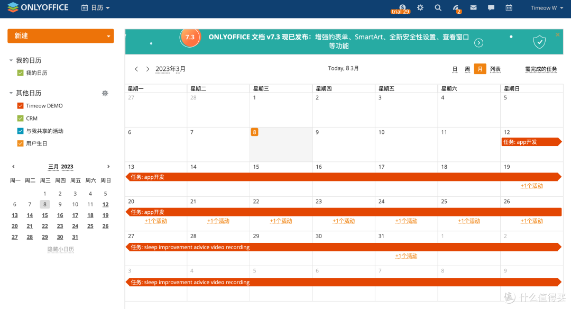Viewport: 571px width, 309px height.
Task: Click the 2023年3月 date title
Action: click(x=170, y=69)
